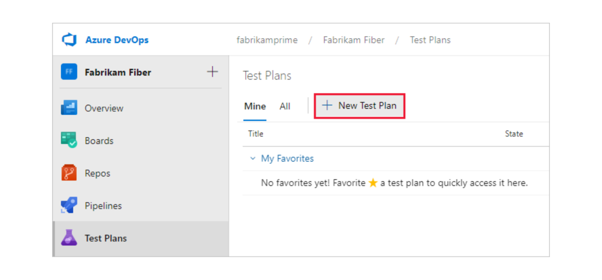This screenshot has width=602, height=280.
Task: Click the plus icon next to Fabrikam Fiber
Action: (212, 72)
